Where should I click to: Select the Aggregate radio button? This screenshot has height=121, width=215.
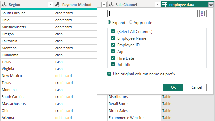click(x=131, y=22)
